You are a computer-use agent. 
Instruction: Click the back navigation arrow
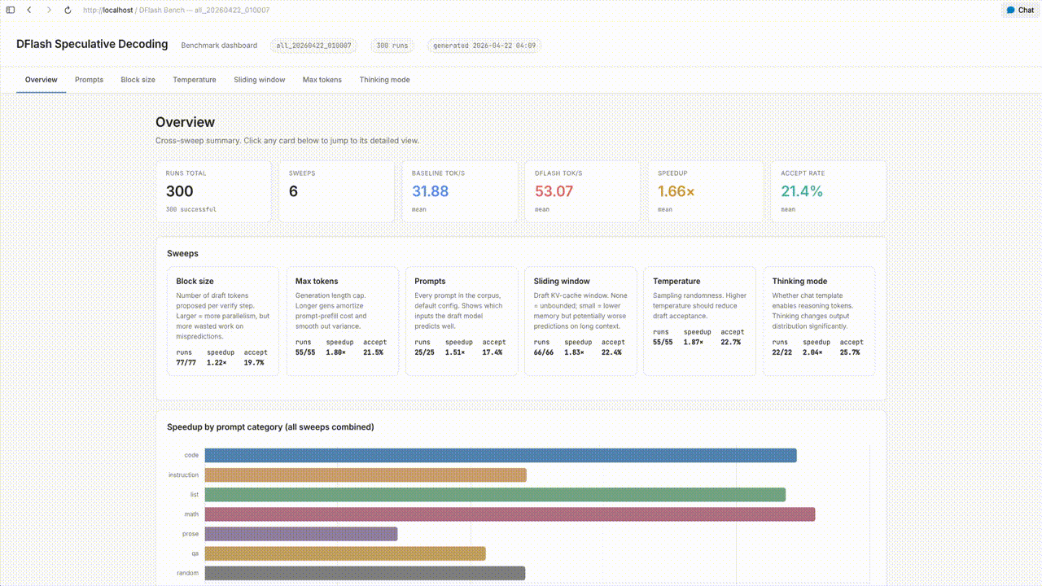pos(29,11)
